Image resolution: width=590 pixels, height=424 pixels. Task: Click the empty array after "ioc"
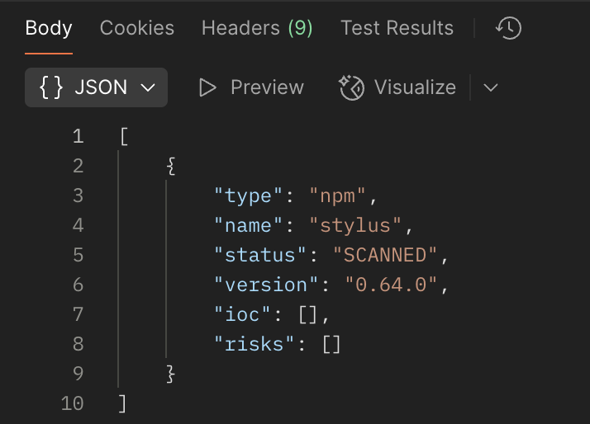308,314
